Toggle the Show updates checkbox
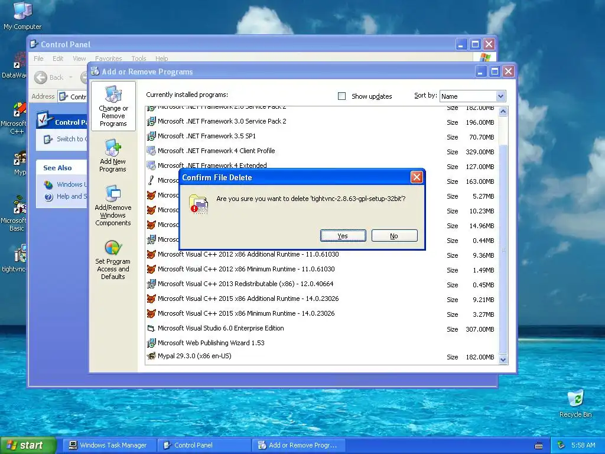 [342, 96]
